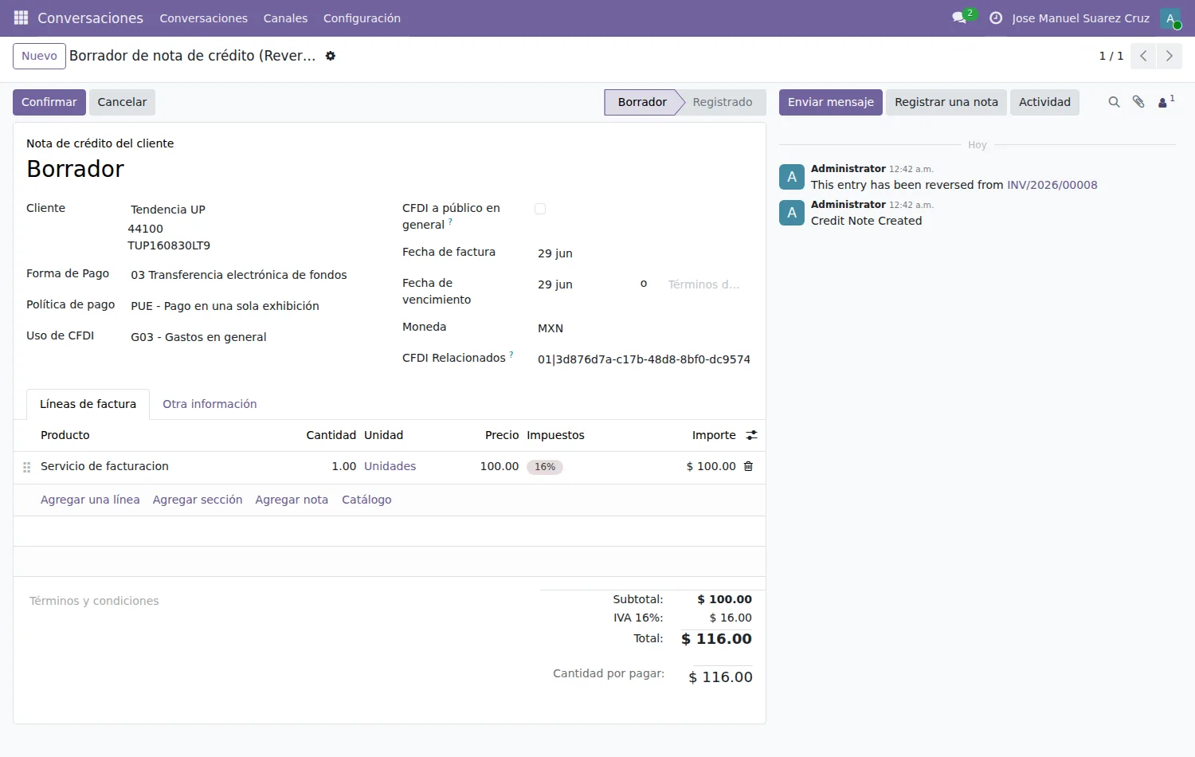Open the Configuración menu
Image resolution: width=1195 pixels, height=757 pixels.
[362, 18]
